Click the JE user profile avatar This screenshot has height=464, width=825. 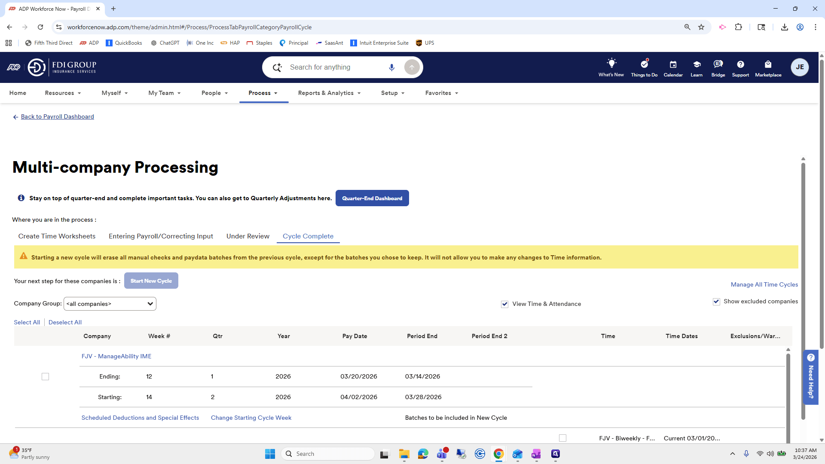(x=800, y=67)
